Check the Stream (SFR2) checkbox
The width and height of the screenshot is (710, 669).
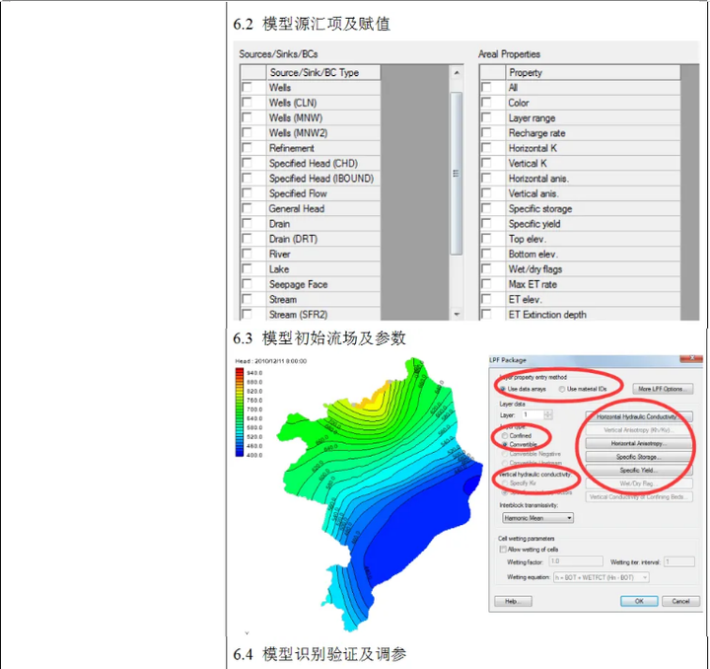point(248,314)
